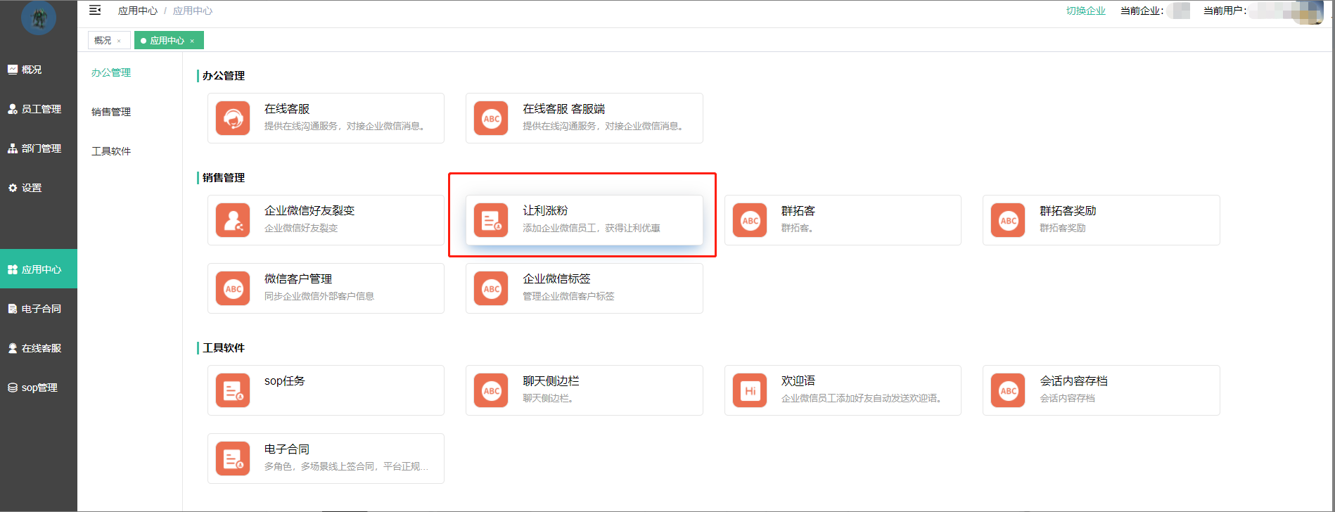This screenshot has width=1335, height=512.
Task: Open the 会话内容存档 app icon
Action: pyautogui.click(x=1008, y=390)
